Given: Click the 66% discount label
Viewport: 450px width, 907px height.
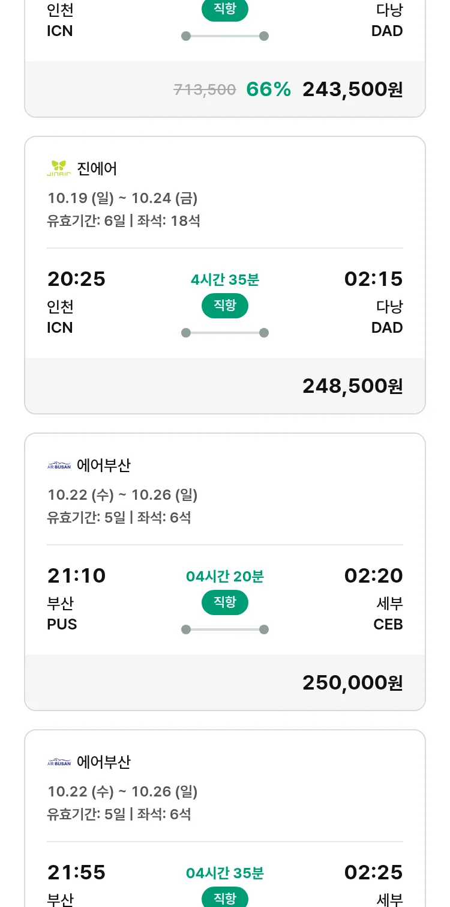Looking at the screenshot, I should click(x=268, y=89).
